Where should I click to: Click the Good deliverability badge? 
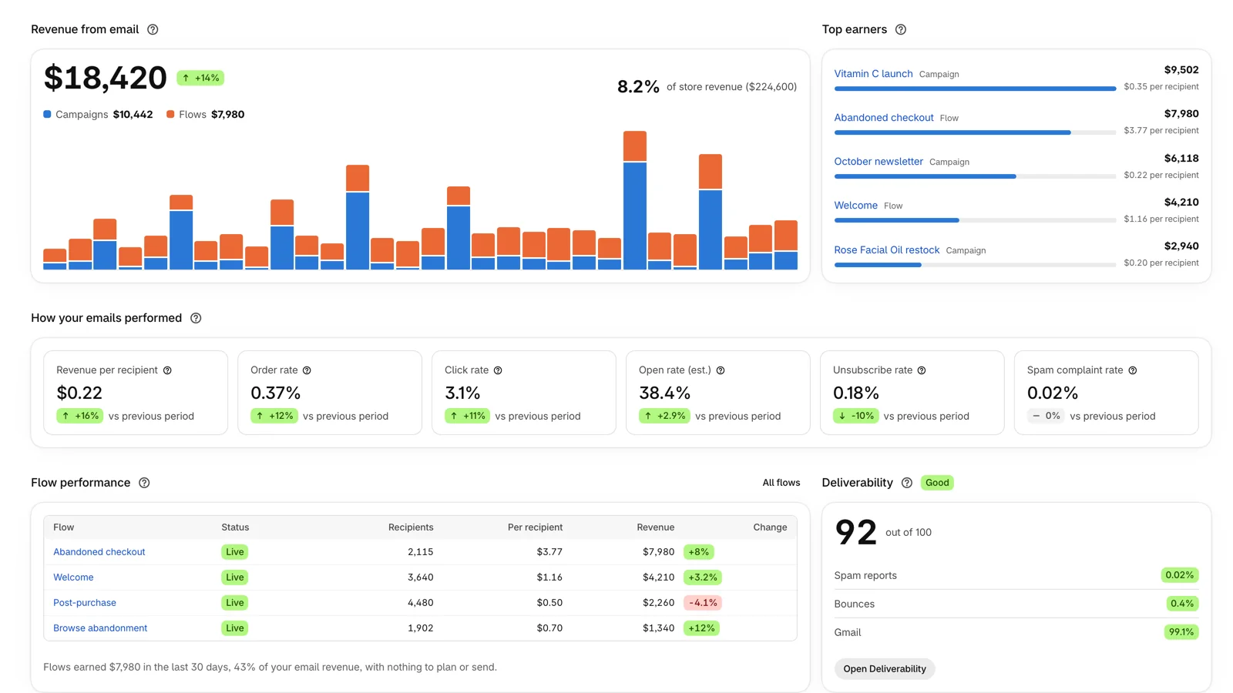(937, 483)
